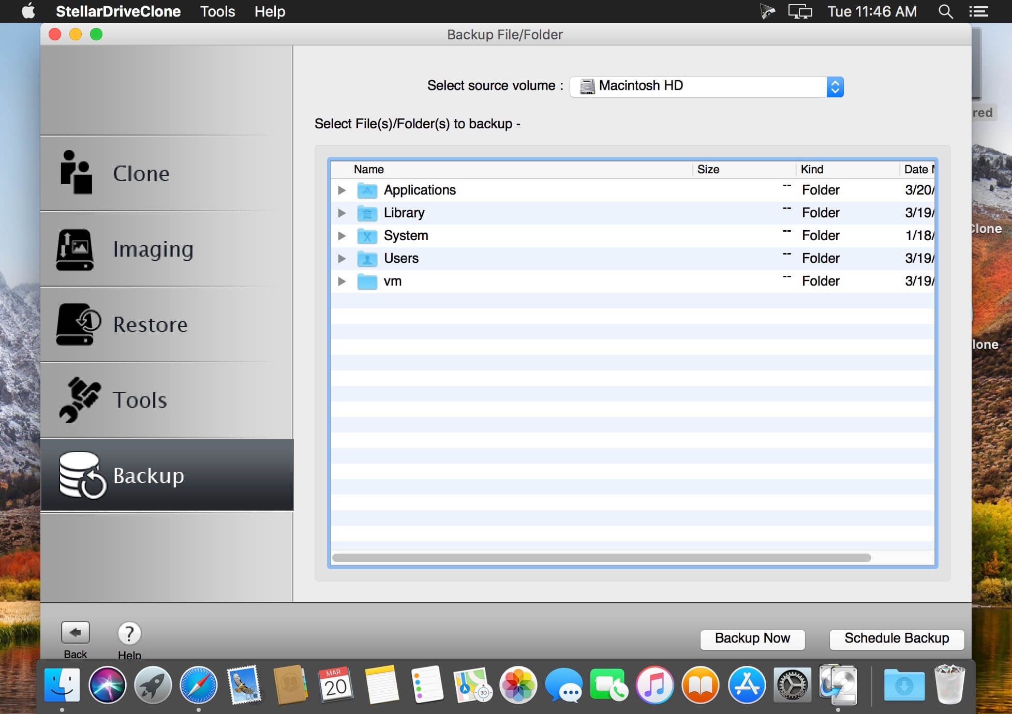Select the Applications row name

pos(420,190)
